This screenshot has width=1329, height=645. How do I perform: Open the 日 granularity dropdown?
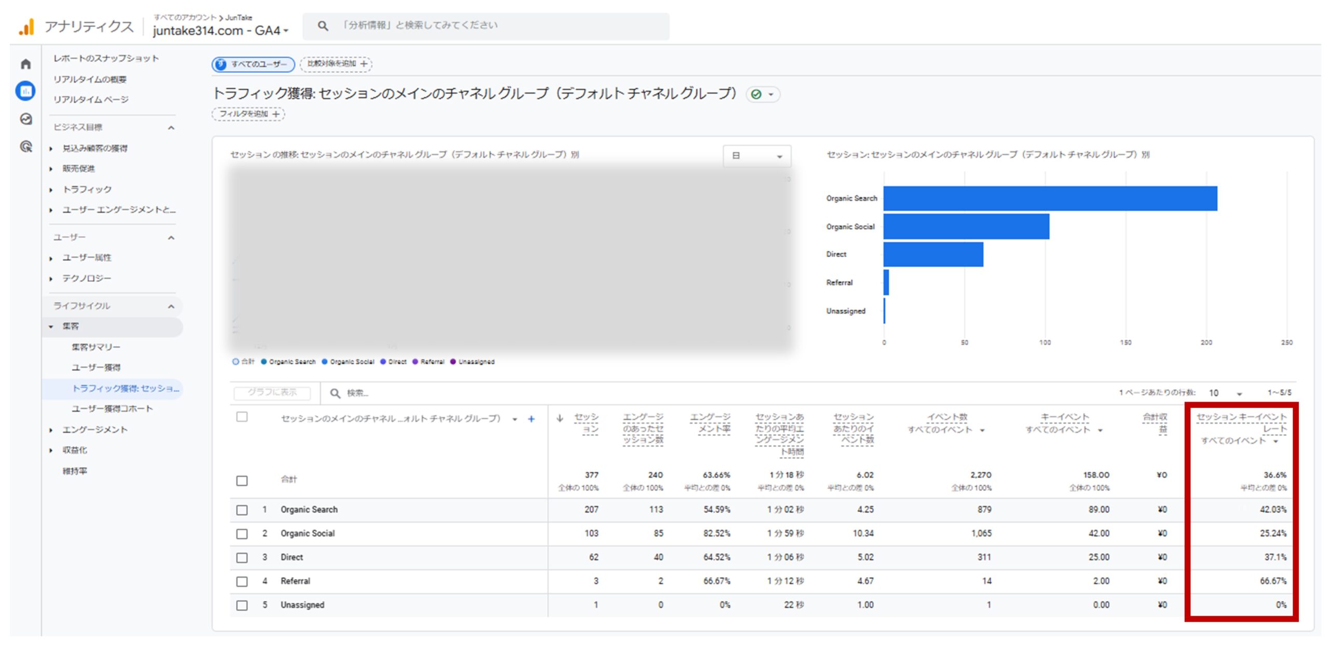(757, 156)
